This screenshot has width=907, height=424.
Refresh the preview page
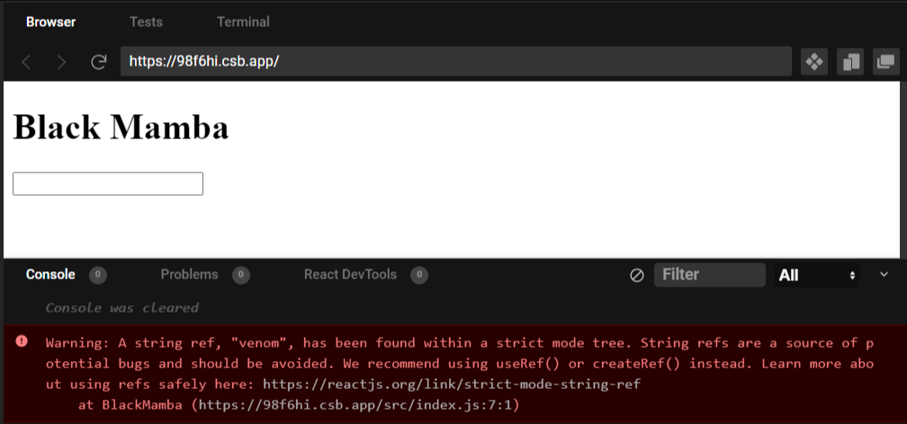click(99, 62)
